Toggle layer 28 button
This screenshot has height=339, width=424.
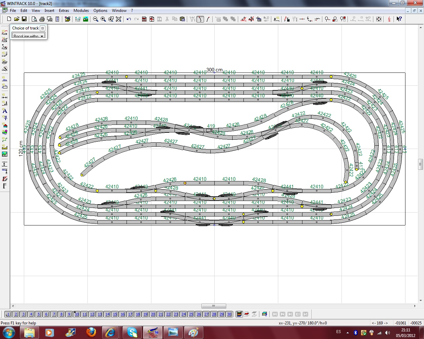[214, 314]
